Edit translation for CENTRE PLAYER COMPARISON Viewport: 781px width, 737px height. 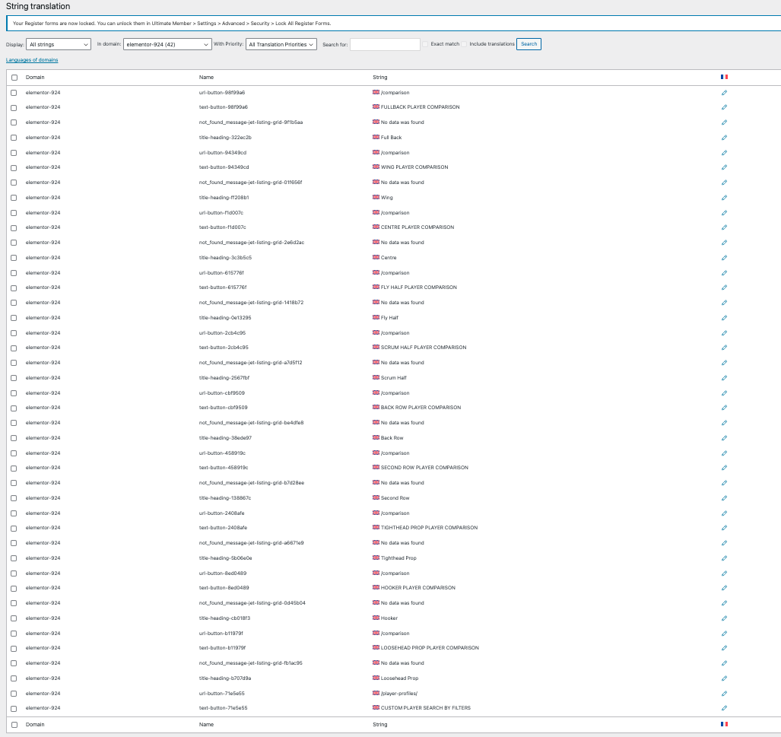click(x=724, y=227)
